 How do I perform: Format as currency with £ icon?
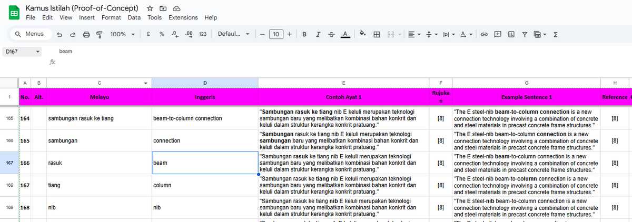149,34
